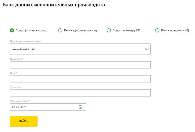195x132 pixels.
Task: Open the "Территориальные органы" dropdown list
Action: coord(80,49)
